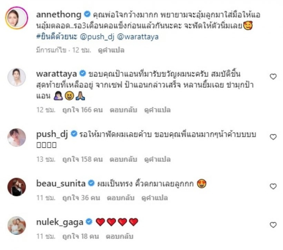Like warattaya's comment with the heart icon
Image resolution: width=283 pixels, height=250 pixels.
click(273, 76)
